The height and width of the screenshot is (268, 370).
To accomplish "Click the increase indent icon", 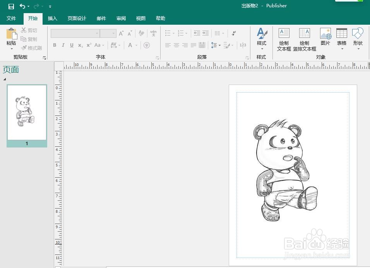I will (206, 33).
